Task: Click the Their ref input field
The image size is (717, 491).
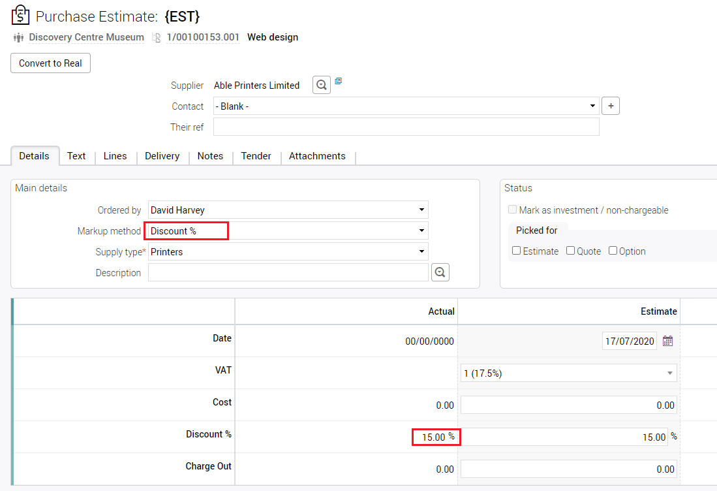Action: (x=406, y=127)
